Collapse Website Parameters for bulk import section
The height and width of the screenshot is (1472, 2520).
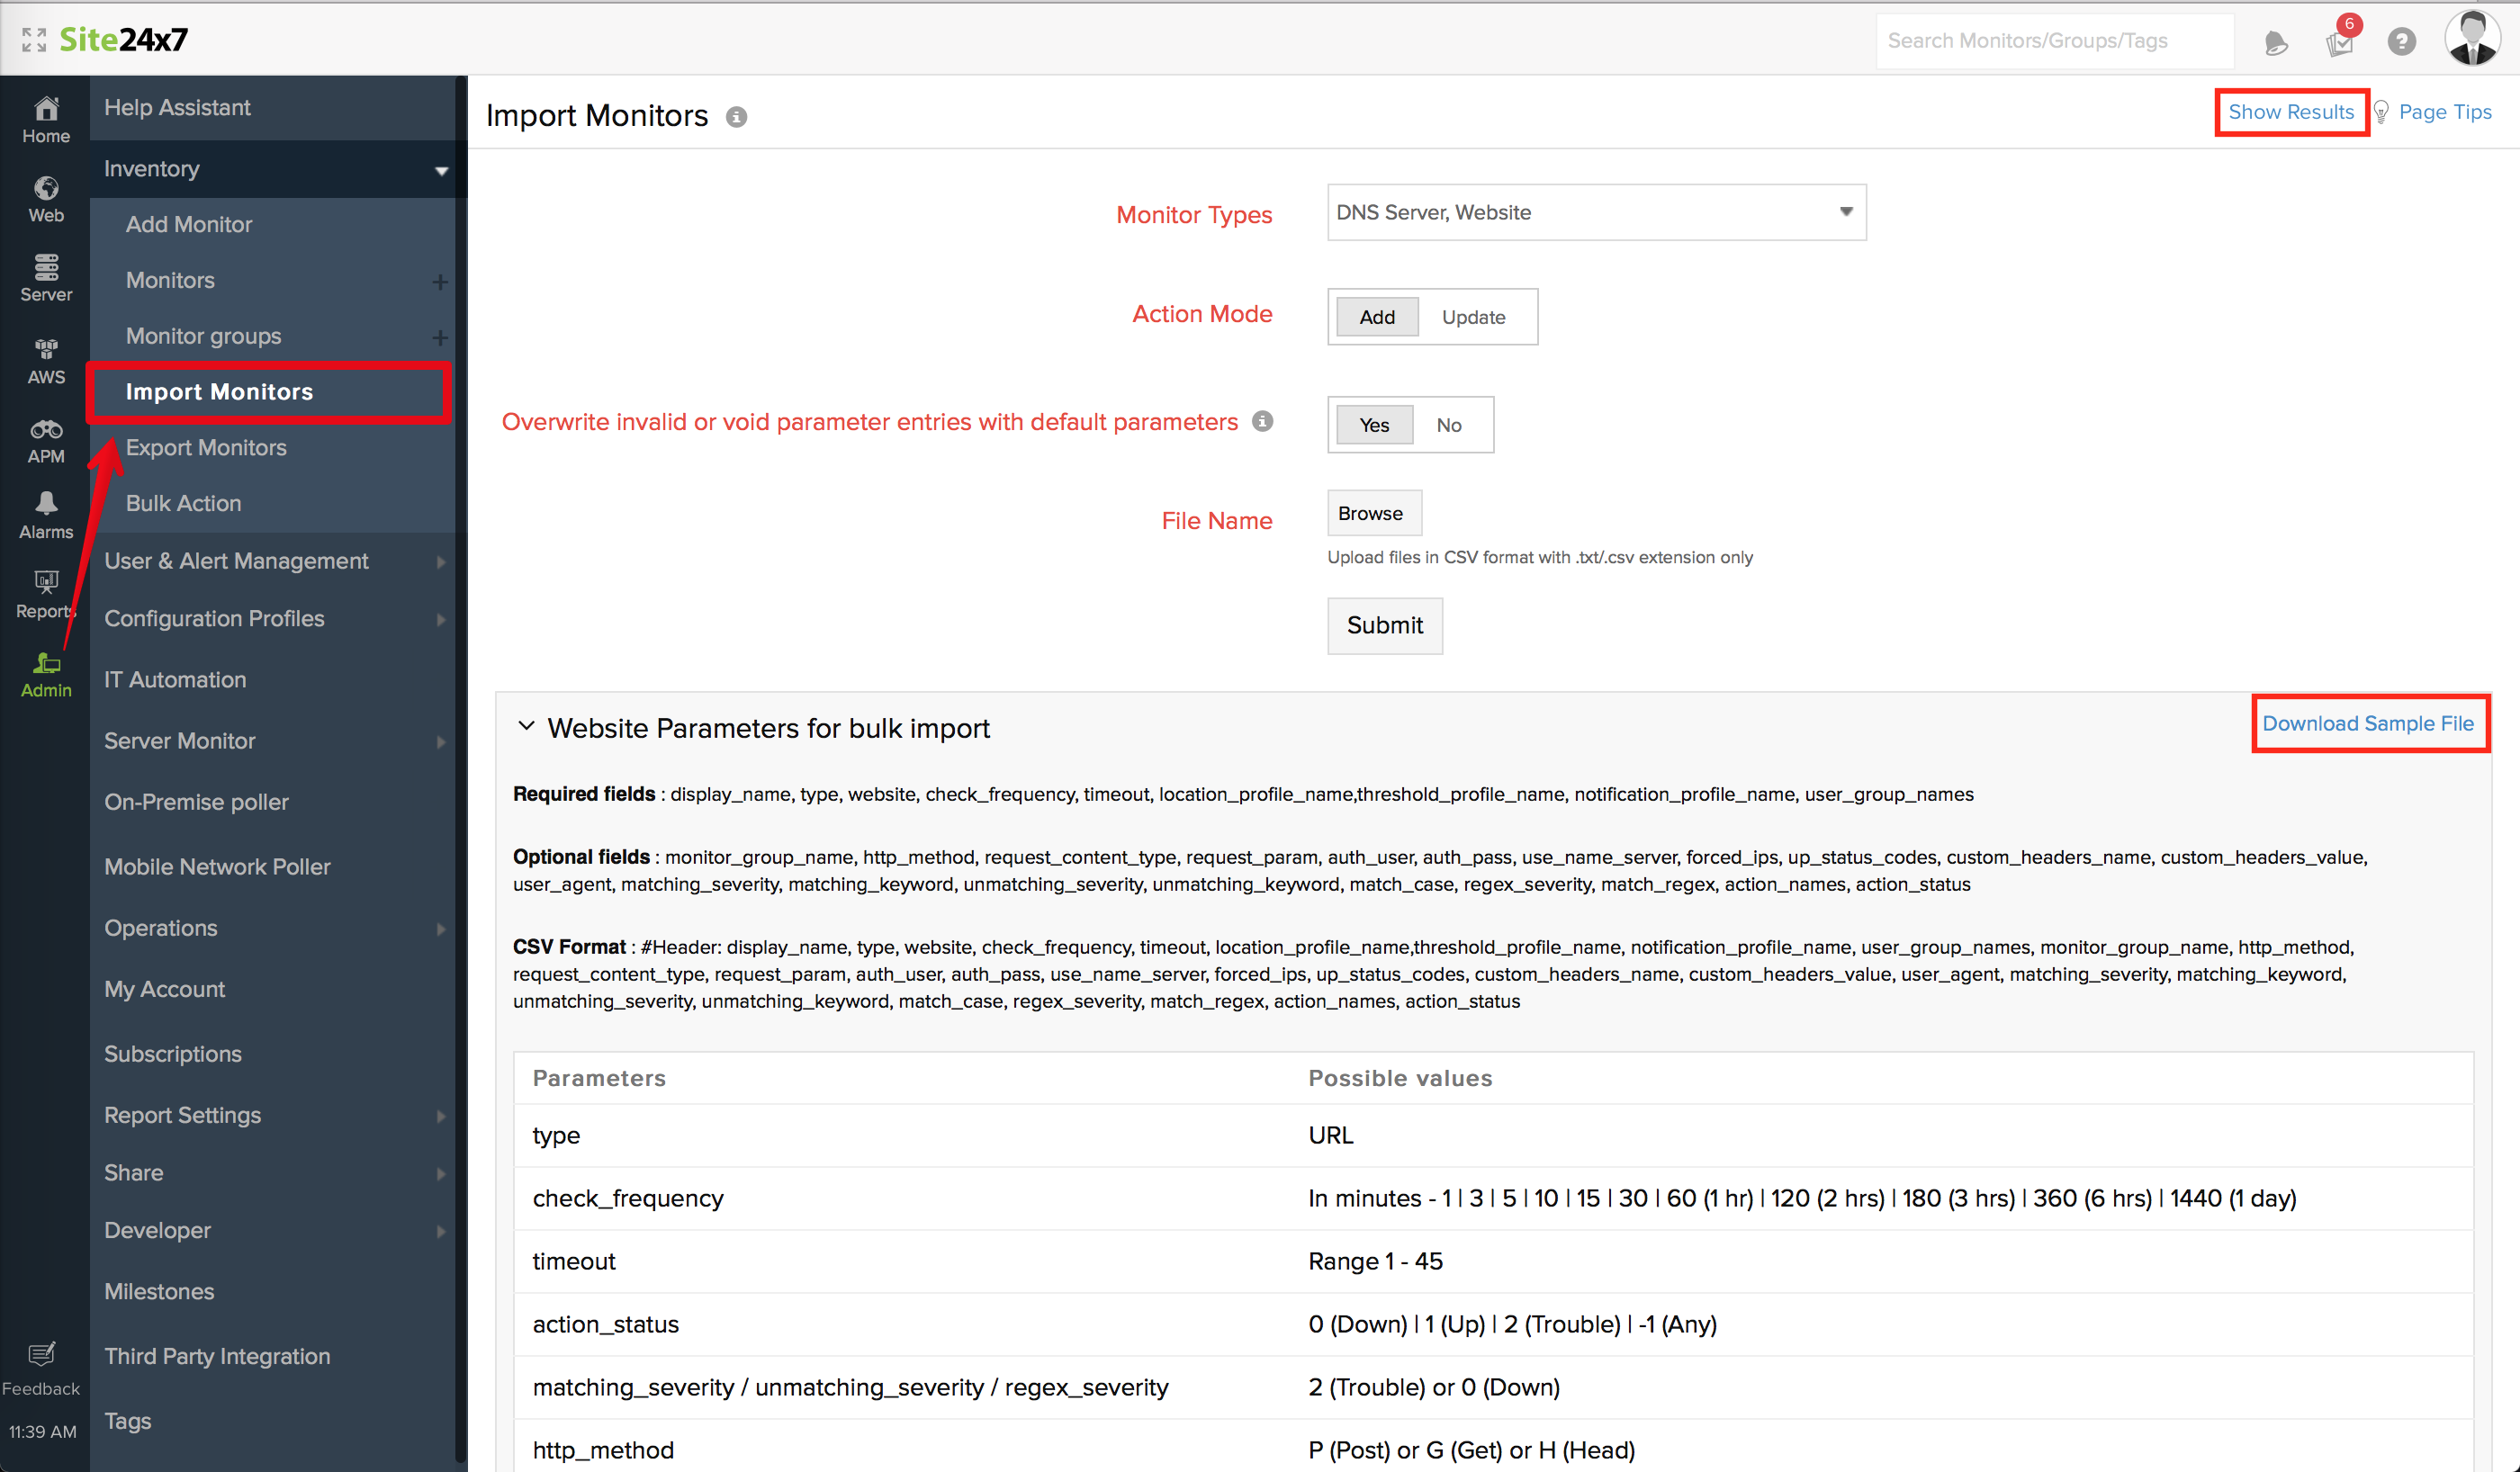[x=526, y=727]
